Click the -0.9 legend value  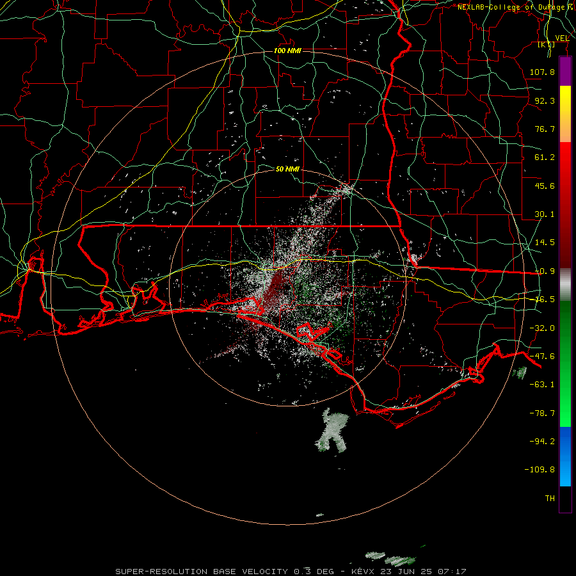(x=545, y=271)
